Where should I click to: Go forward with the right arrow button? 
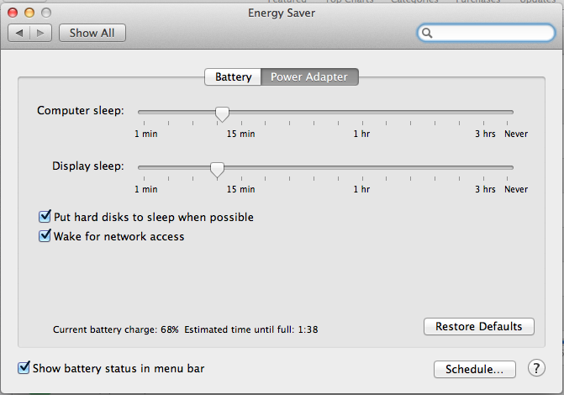40,33
